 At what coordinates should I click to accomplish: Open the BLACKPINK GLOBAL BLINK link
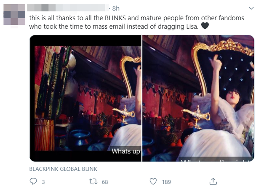[x=63, y=169]
